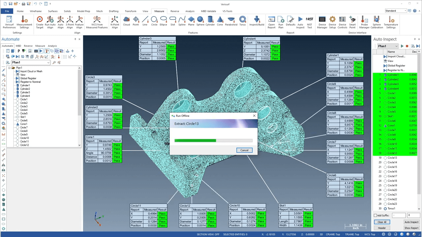Click the stop button in Auto Inspect panel

click(407, 46)
